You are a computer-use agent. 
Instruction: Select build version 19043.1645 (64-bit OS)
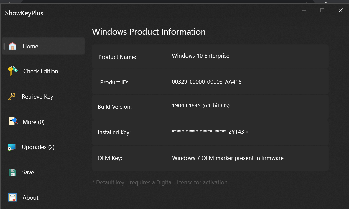pyautogui.click(x=201, y=105)
